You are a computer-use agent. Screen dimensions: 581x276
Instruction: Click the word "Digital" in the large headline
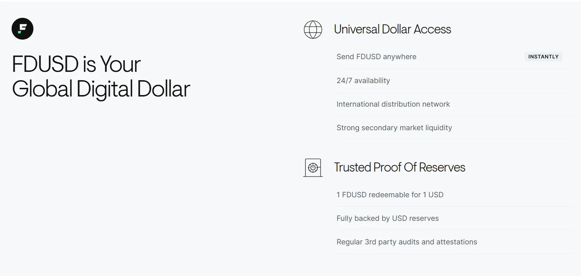pyautogui.click(x=105, y=89)
